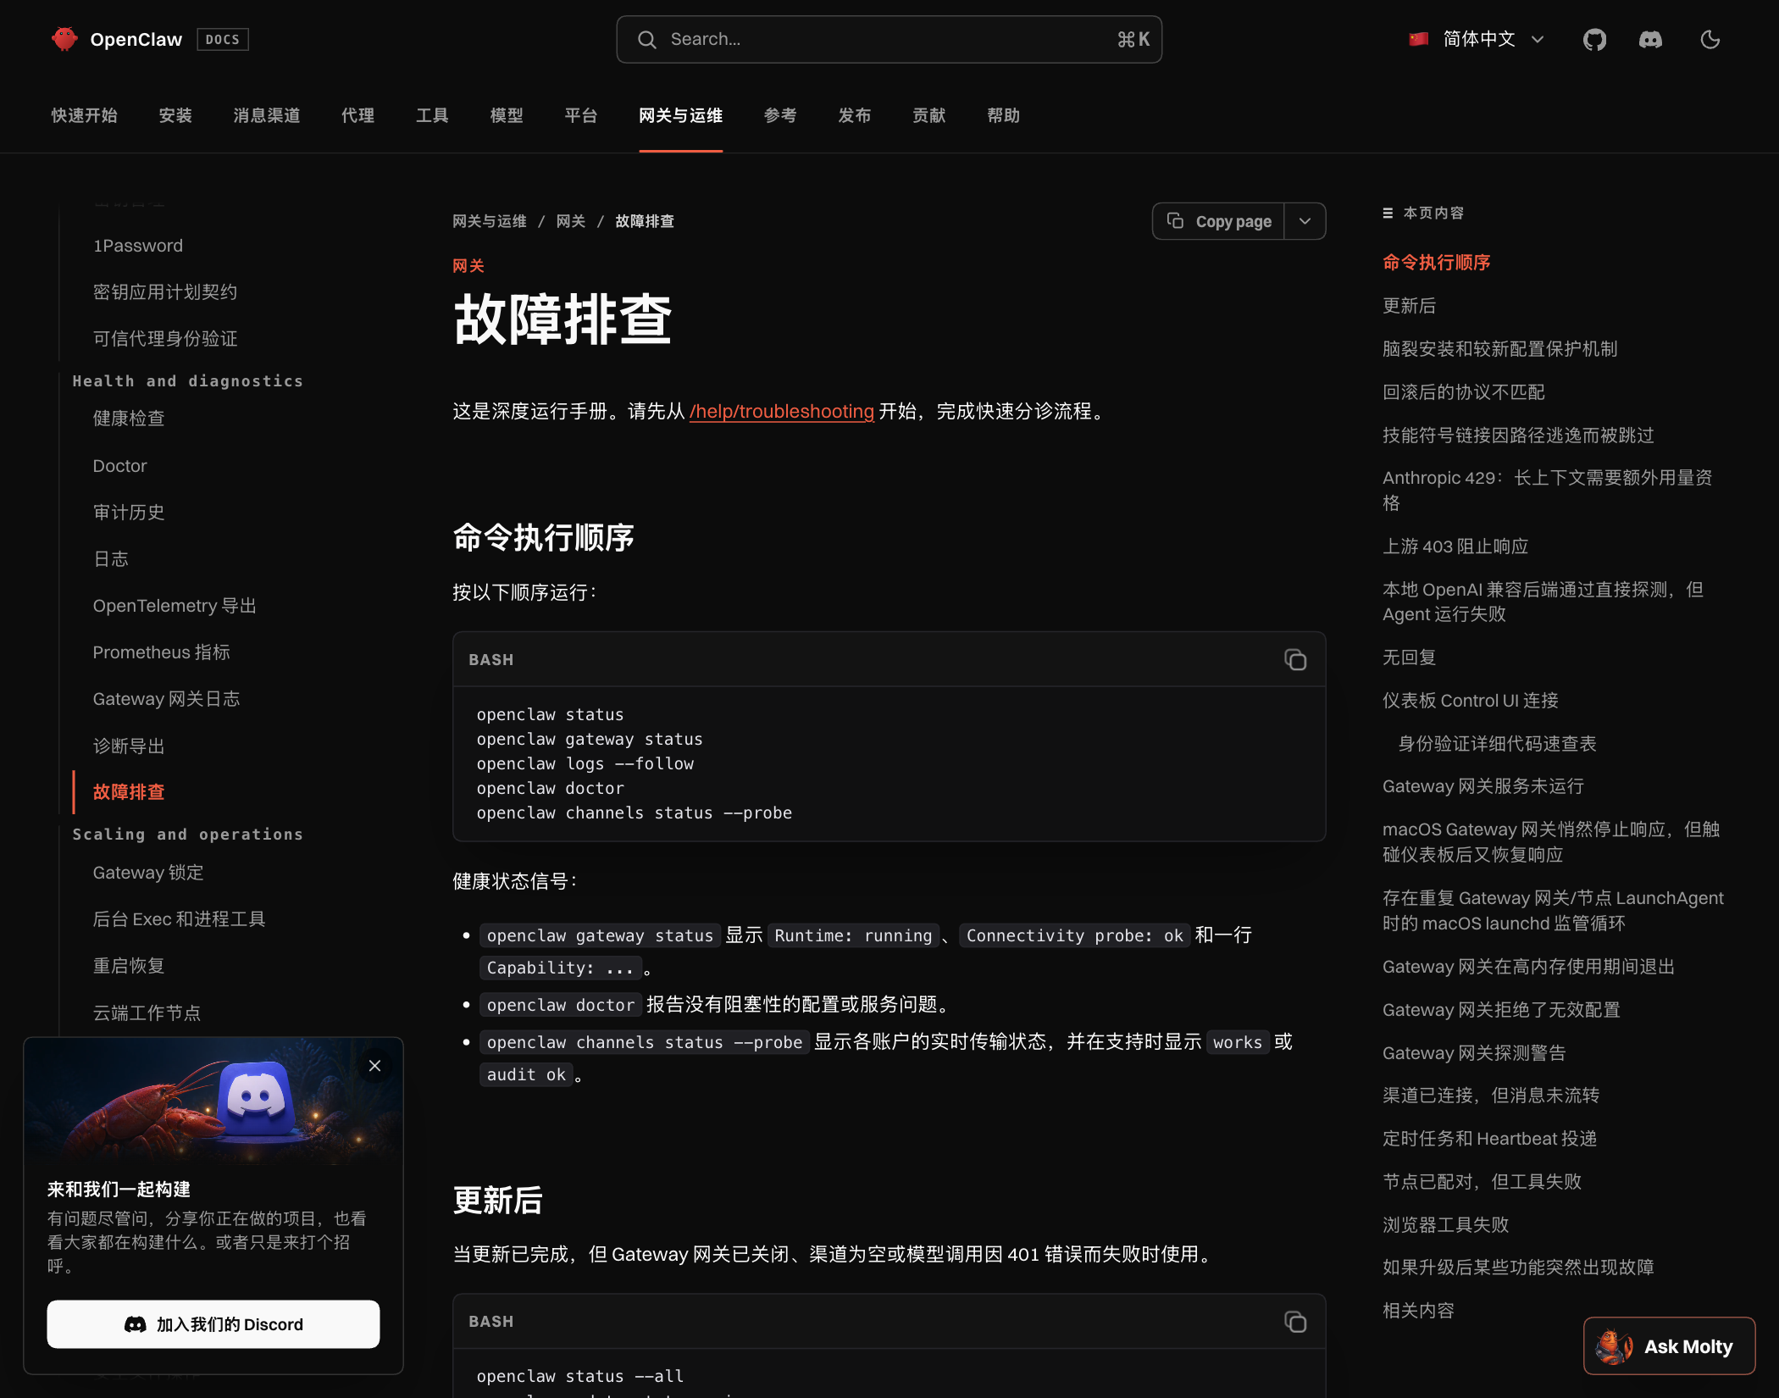Expand the Copy page options chevron
The height and width of the screenshot is (1398, 1779).
tap(1305, 221)
